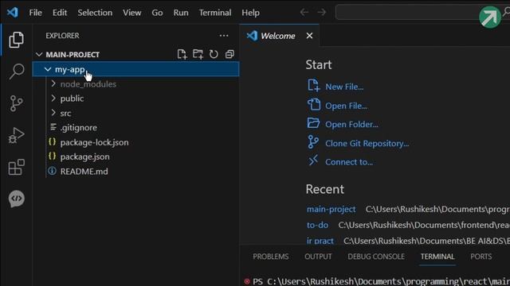This screenshot has width=510, height=286.
Task: Open recent ir pract folder link
Action: [320, 241]
